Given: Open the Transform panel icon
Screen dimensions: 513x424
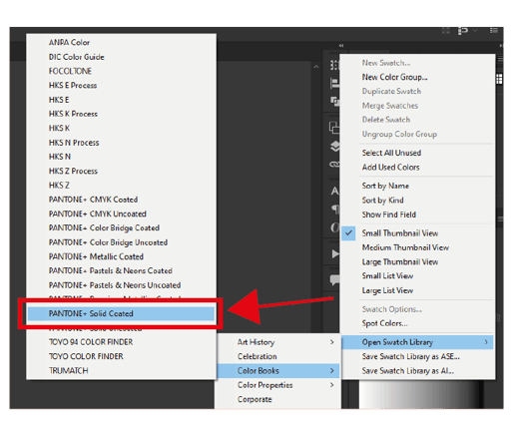Looking at the screenshot, I should (x=334, y=65).
